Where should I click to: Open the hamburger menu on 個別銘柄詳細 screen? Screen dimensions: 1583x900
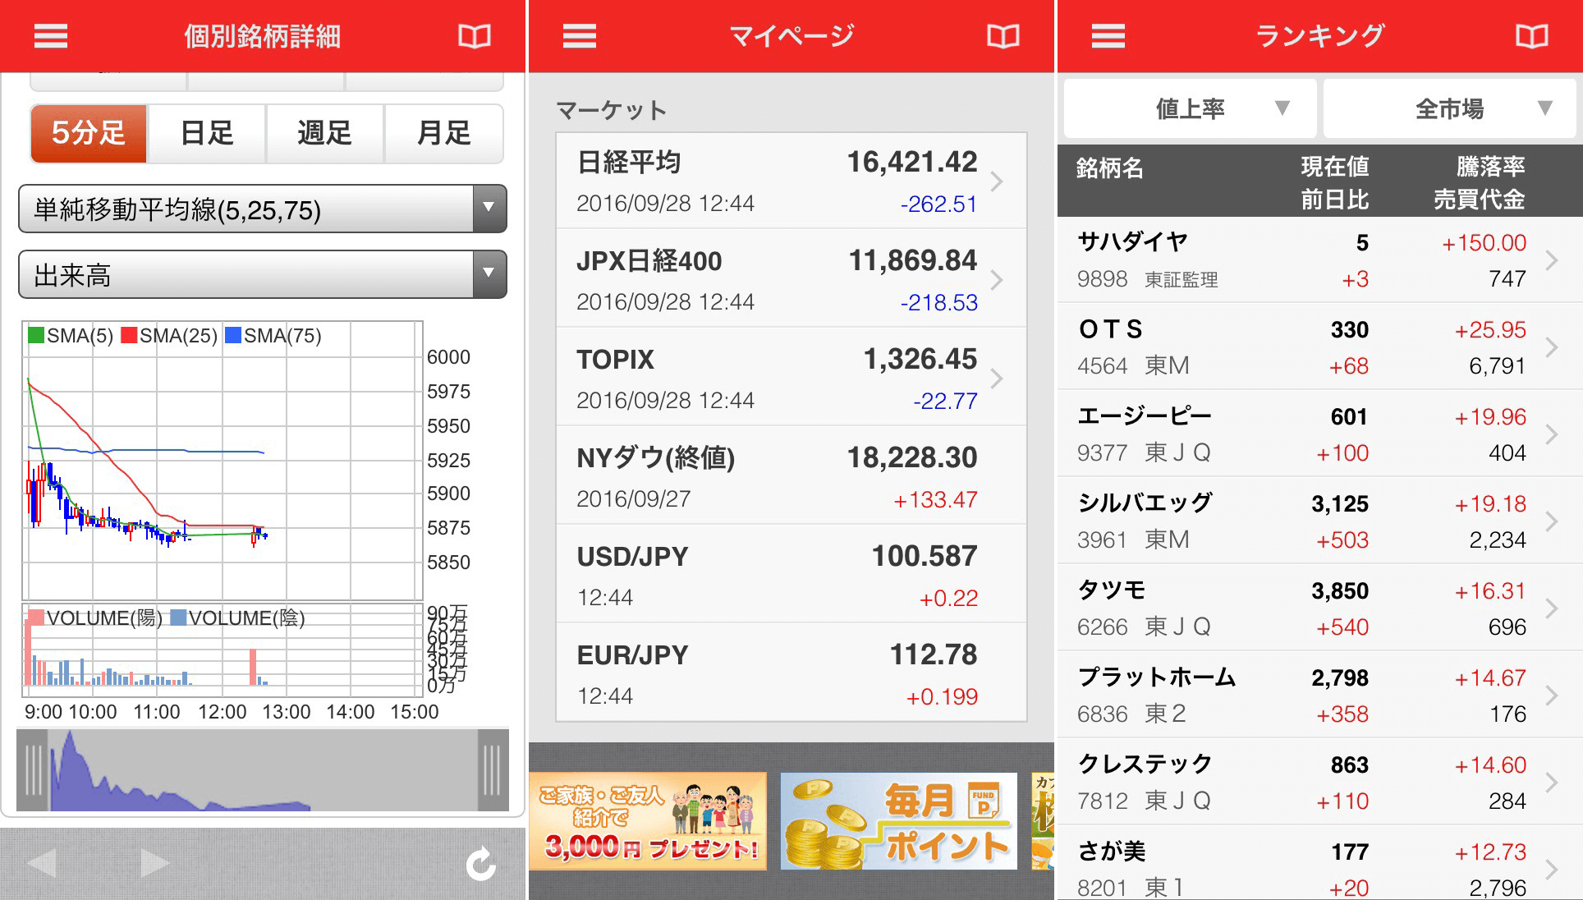click(49, 35)
